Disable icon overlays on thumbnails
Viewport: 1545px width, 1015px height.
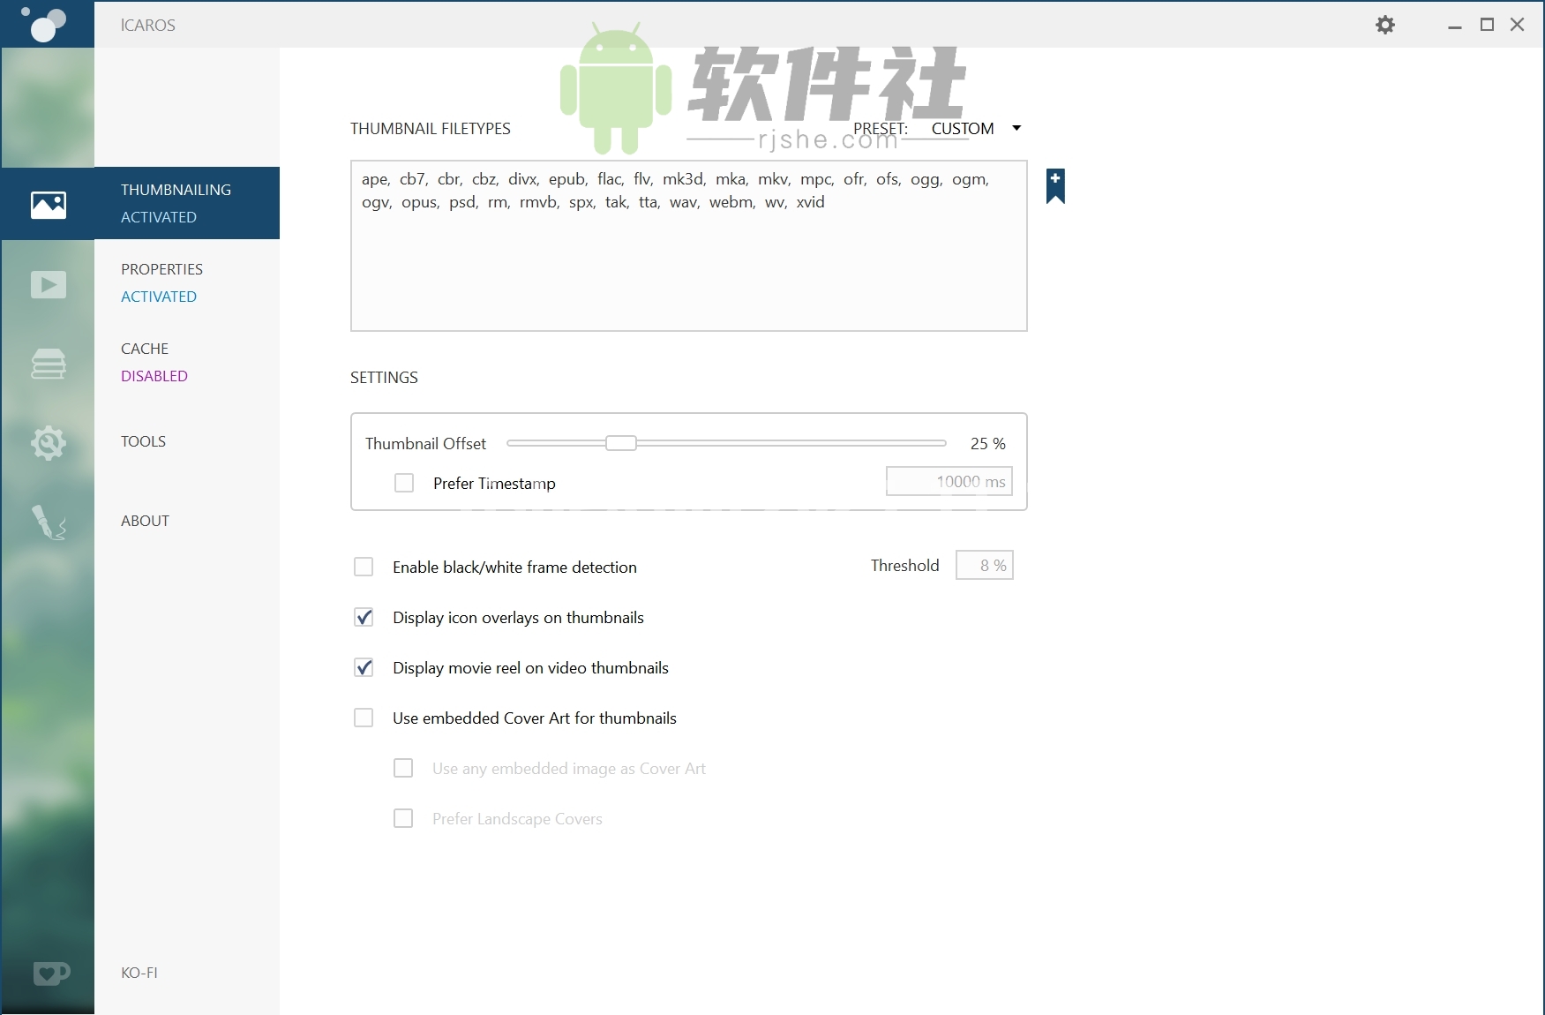[x=364, y=617]
